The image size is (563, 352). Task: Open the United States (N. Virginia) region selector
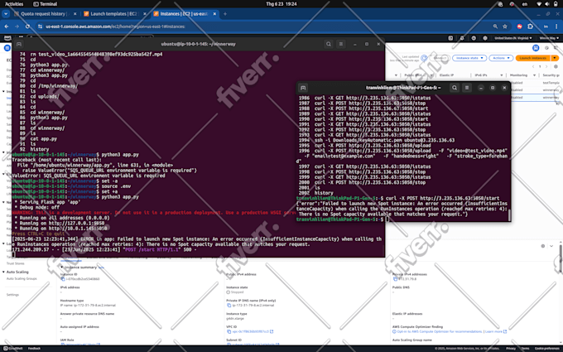[x=513, y=38]
